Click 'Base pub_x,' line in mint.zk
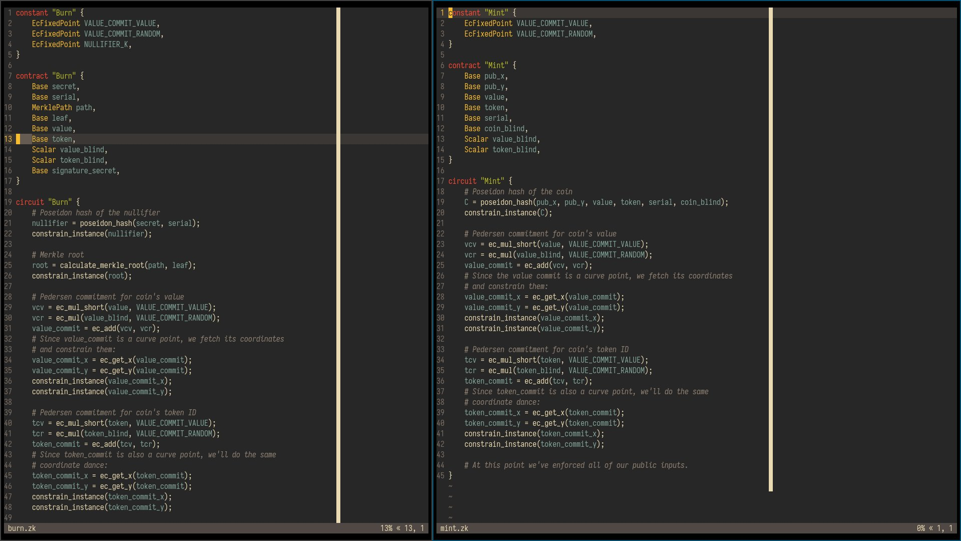961x541 pixels. coord(487,76)
